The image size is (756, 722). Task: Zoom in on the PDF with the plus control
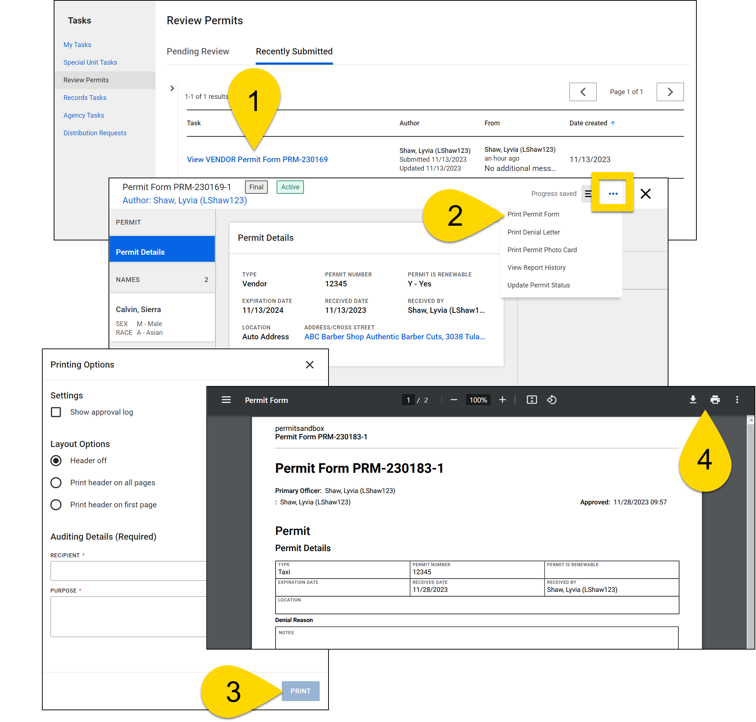click(x=502, y=400)
